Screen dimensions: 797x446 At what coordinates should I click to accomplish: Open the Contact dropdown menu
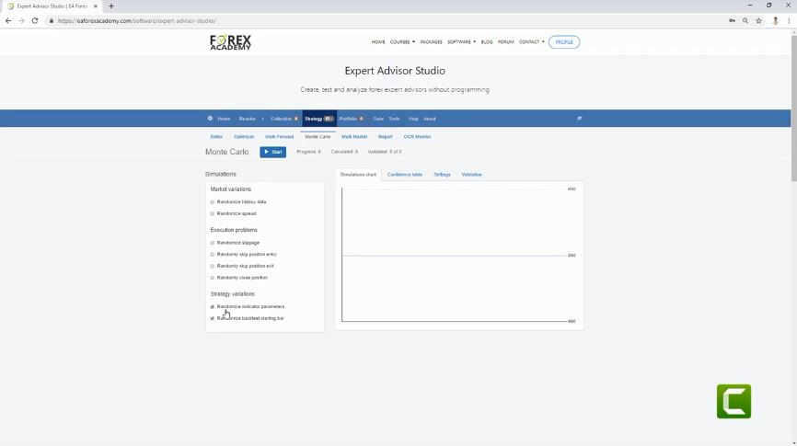[531, 42]
